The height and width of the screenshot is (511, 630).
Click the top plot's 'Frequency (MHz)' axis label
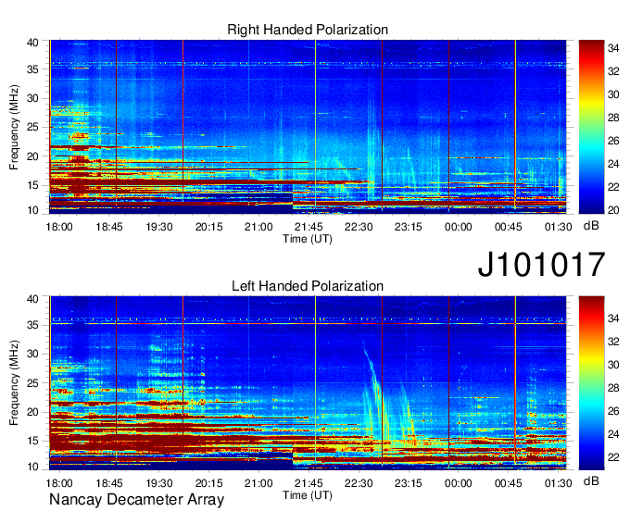[x=14, y=127]
